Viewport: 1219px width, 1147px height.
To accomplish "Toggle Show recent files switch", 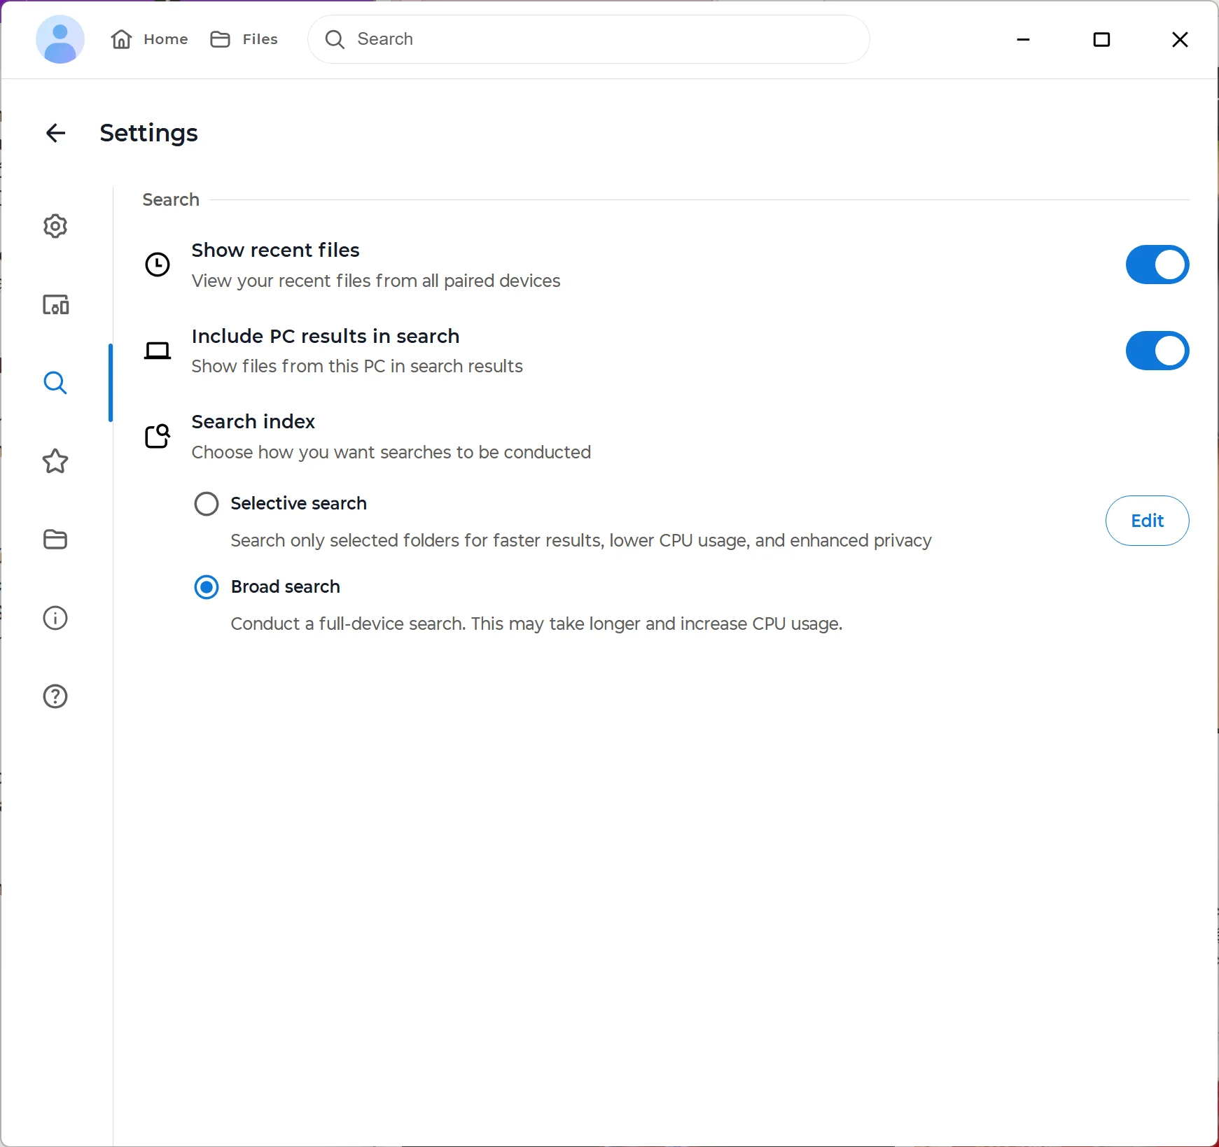I will click(x=1157, y=265).
